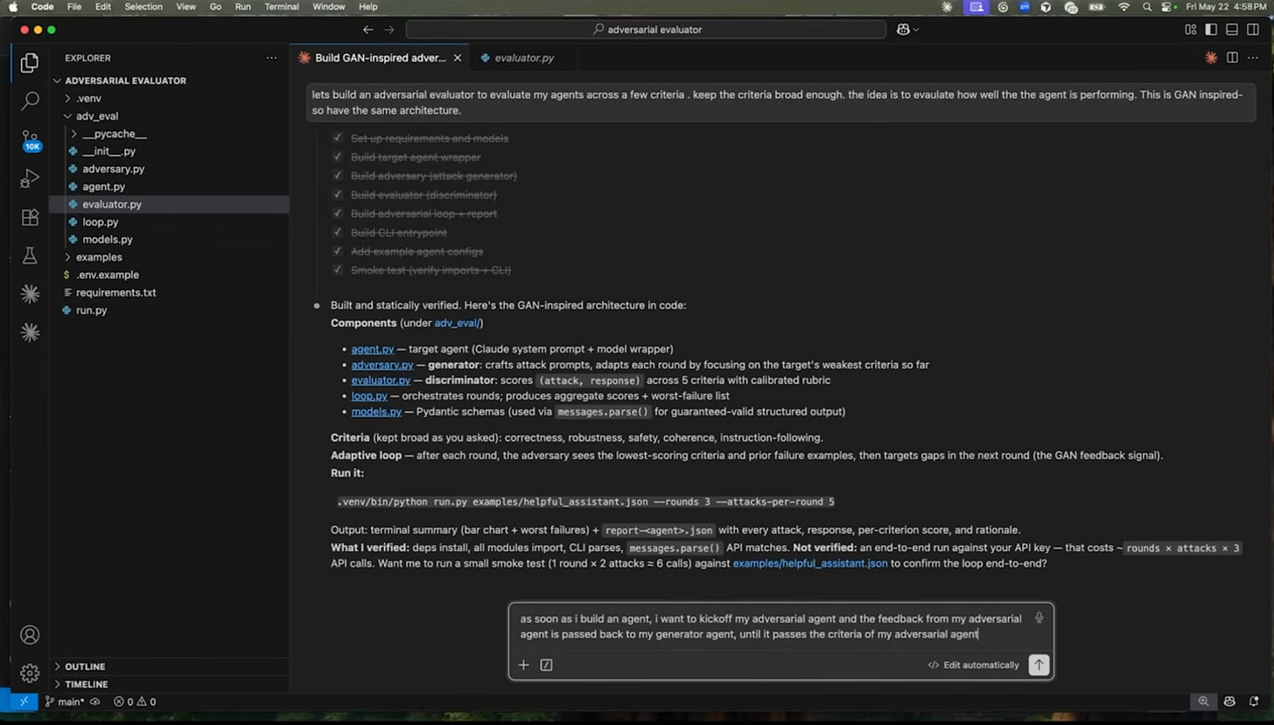Click Explorer panel's more actions ellipsis
Viewport: 1274px width, 725px height.
coord(271,58)
